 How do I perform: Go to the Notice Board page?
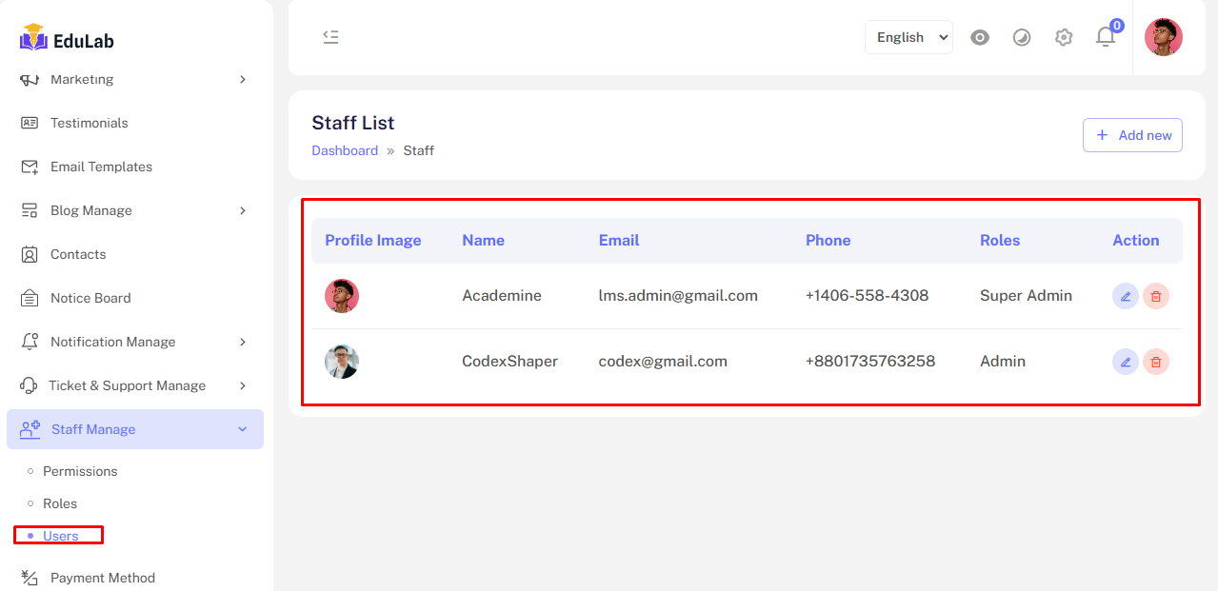click(x=90, y=298)
